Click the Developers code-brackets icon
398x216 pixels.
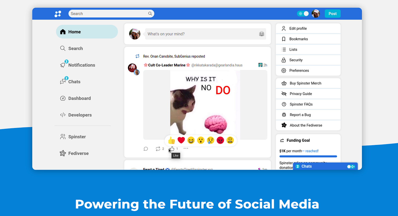coord(63,115)
